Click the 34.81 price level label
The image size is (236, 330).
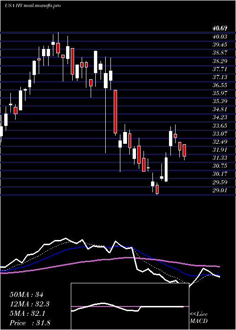pyautogui.click(x=220, y=109)
